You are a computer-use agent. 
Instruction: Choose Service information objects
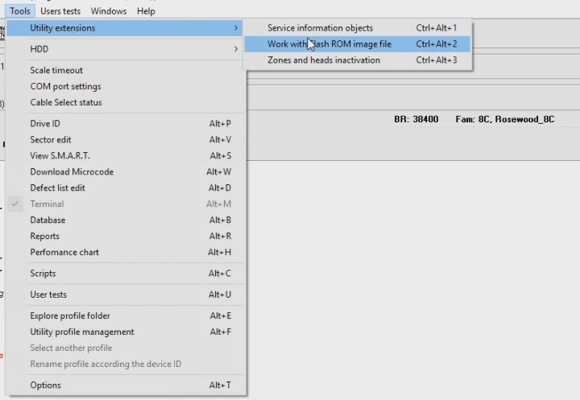coord(320,28)
